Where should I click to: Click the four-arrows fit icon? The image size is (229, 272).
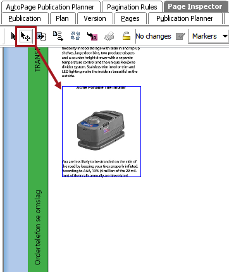pyautogui.click(x=75, y=36)
